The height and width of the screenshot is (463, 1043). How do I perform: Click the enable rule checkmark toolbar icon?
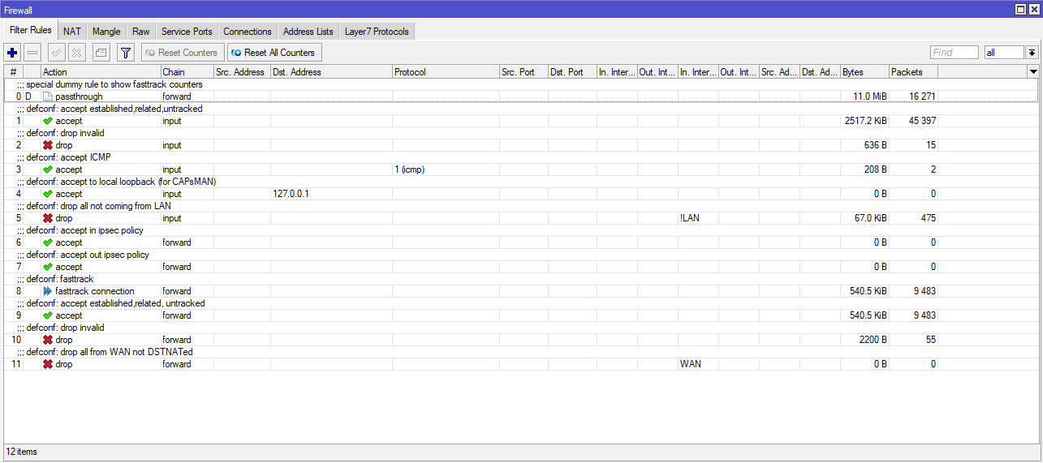(57, 53)
